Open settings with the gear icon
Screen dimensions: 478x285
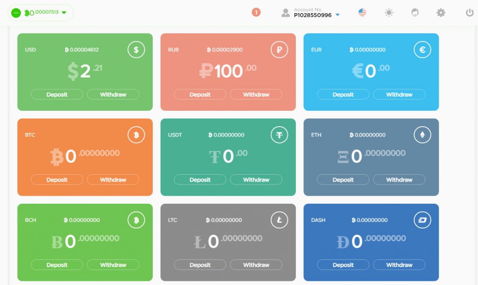click(441, 13)
